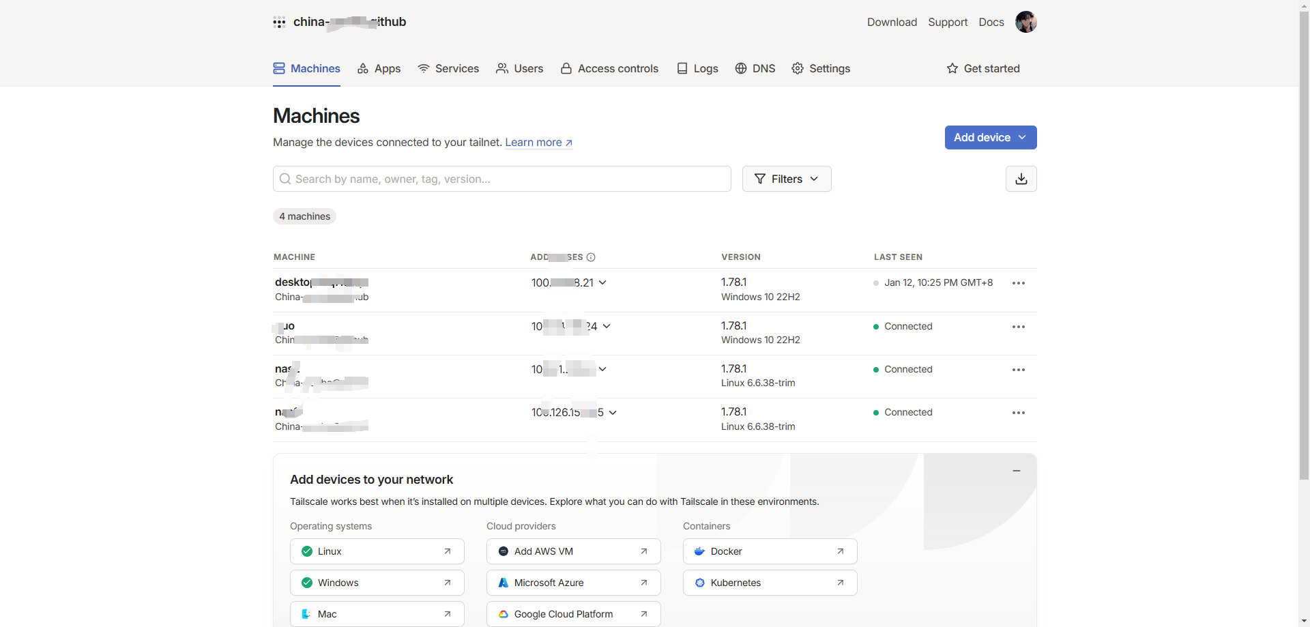
Task: Click the Windows 10 22H2 text in desktop row
Action: (x=761, y=297)
